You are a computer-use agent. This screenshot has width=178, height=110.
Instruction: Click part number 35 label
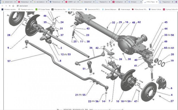45,22
